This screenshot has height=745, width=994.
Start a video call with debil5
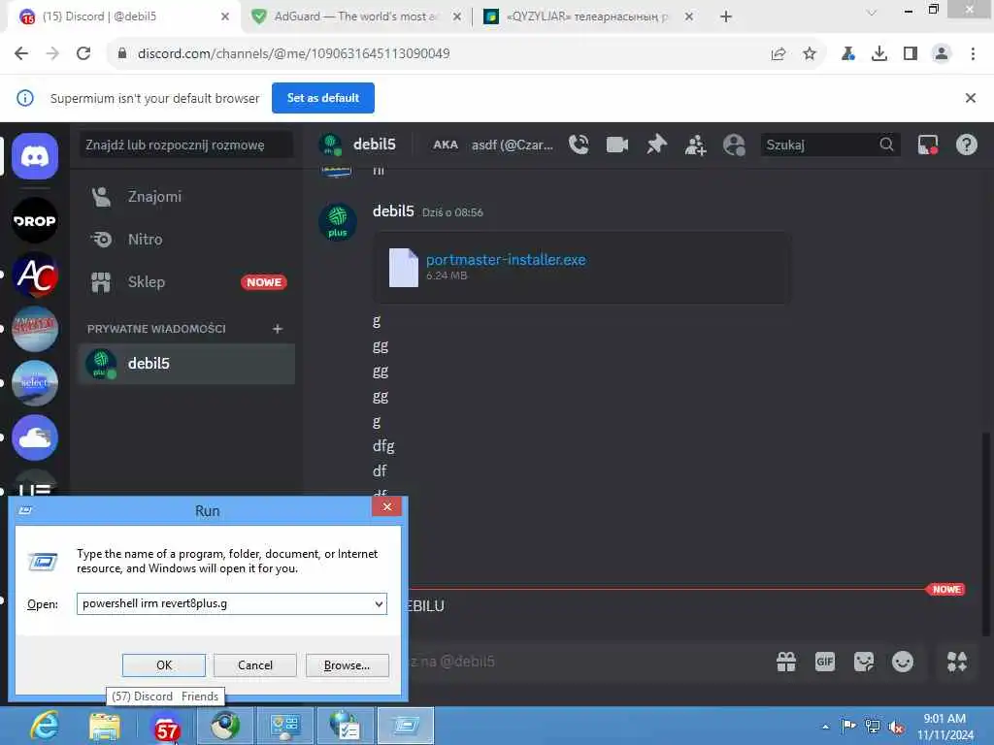click(x=616, y=146)
